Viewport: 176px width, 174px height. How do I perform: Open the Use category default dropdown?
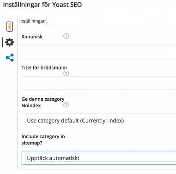click(99, 120)
